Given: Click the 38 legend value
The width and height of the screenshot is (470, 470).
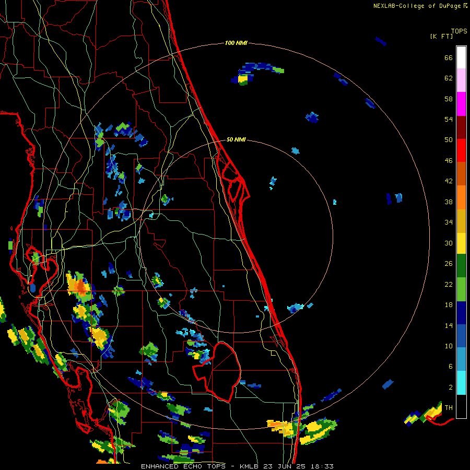Looking at the screenshot, I should pyautogui.click(x=449, y=202).
